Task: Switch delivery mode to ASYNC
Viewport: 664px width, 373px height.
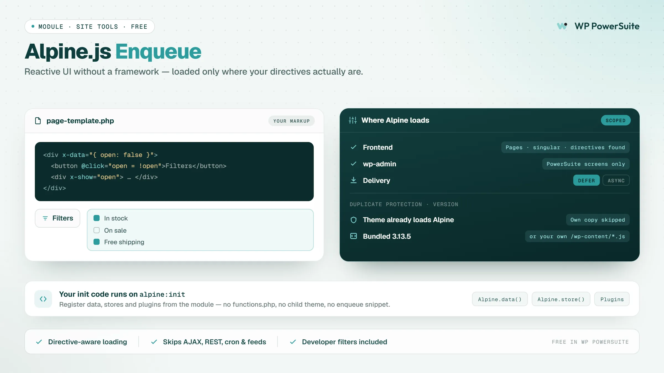Action: [616, 180]
